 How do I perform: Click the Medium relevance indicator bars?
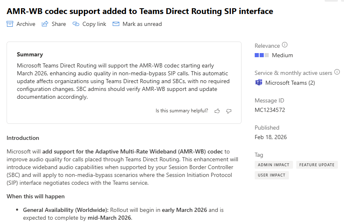[261, 55]
